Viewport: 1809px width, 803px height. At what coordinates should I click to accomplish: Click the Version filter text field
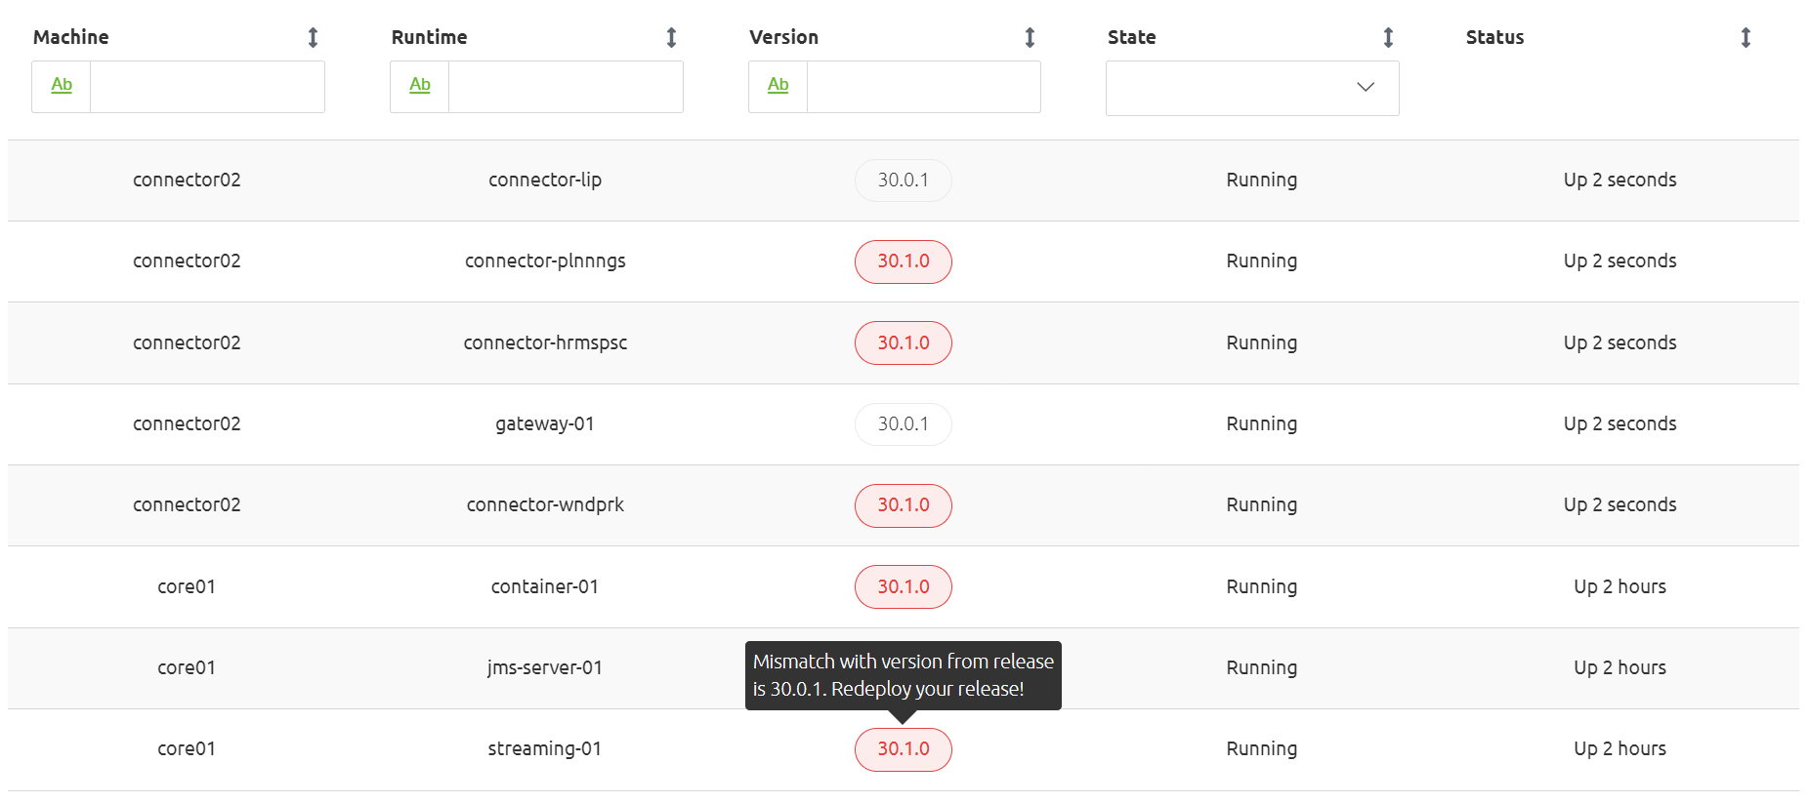click(924, 87)
